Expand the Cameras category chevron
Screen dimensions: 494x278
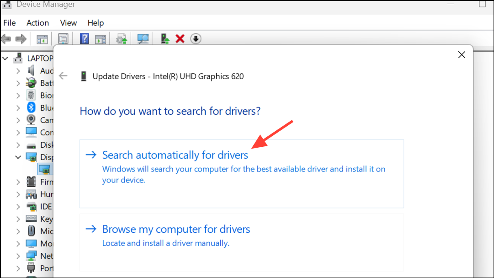pyautogui.click(x=18, y=120)
